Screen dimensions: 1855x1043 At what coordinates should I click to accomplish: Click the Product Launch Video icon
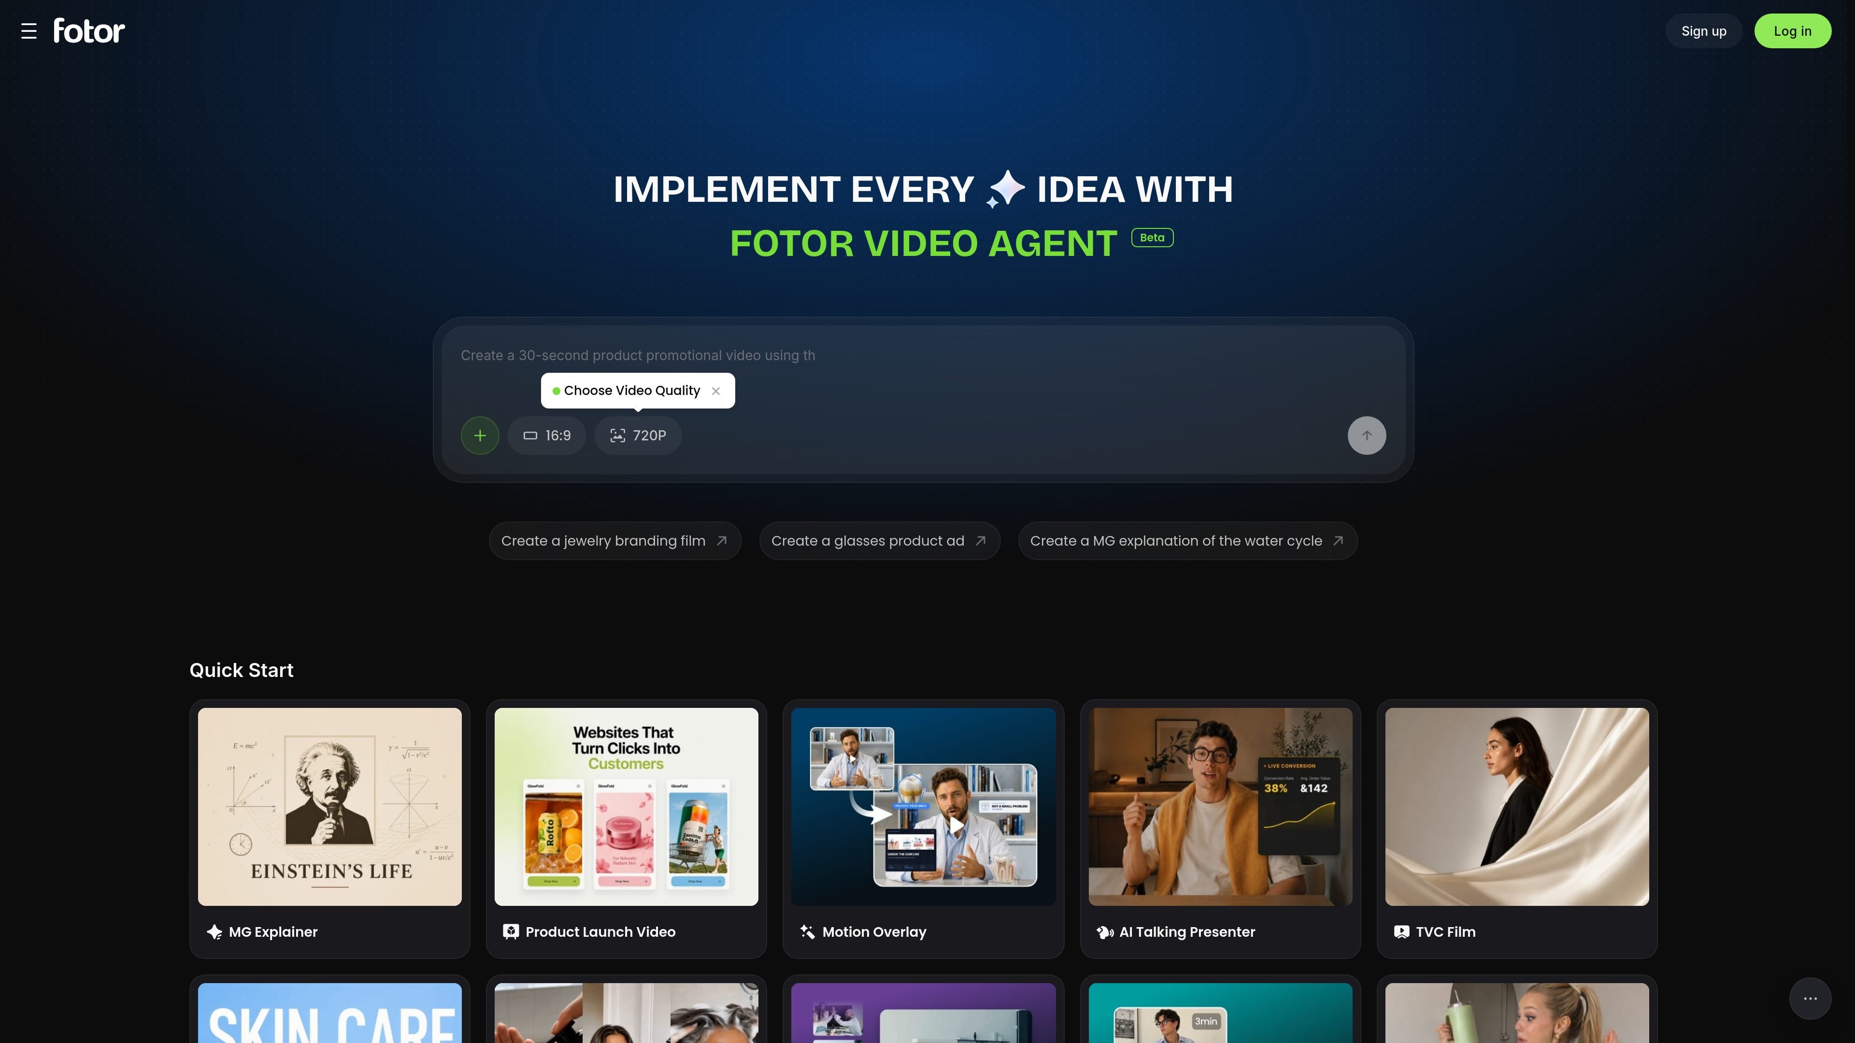click(x=511, y=932)
